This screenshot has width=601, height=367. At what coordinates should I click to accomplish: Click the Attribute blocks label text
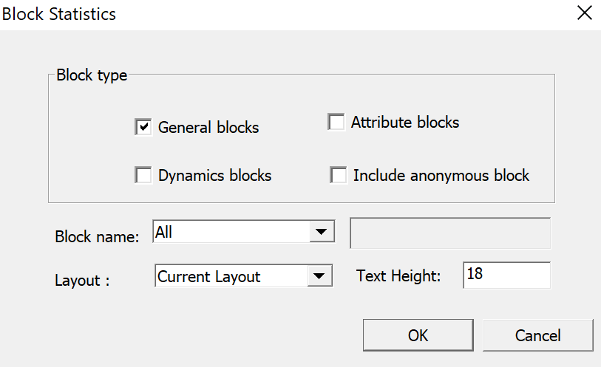(405, 122)
